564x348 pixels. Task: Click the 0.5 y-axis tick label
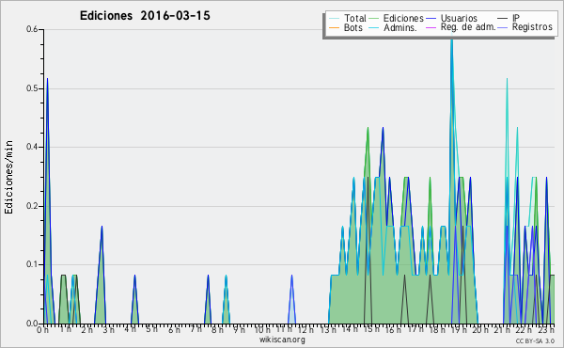click(x=32, y=88)
